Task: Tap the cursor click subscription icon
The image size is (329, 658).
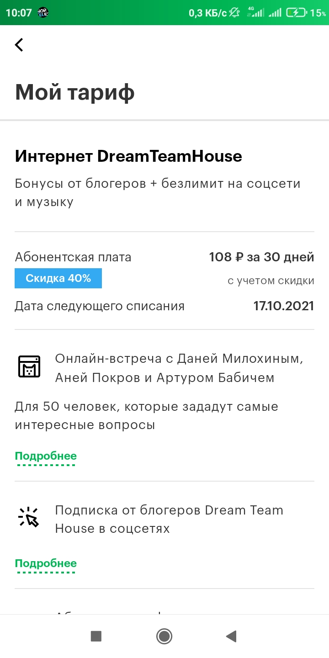Action: (x=29, y=517)
